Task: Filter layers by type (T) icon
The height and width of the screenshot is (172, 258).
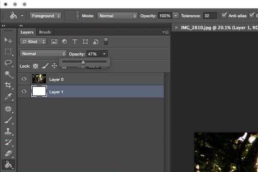Action: point(74,42)
